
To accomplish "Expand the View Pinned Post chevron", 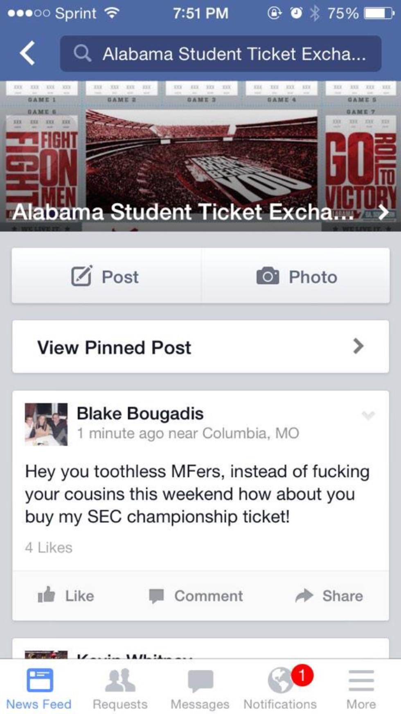I will pyautogui.click(x=358, y=347).
